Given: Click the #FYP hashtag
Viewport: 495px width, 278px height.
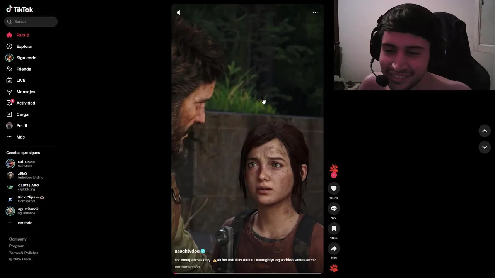Looking at the screenshot, I should [311, 260].
